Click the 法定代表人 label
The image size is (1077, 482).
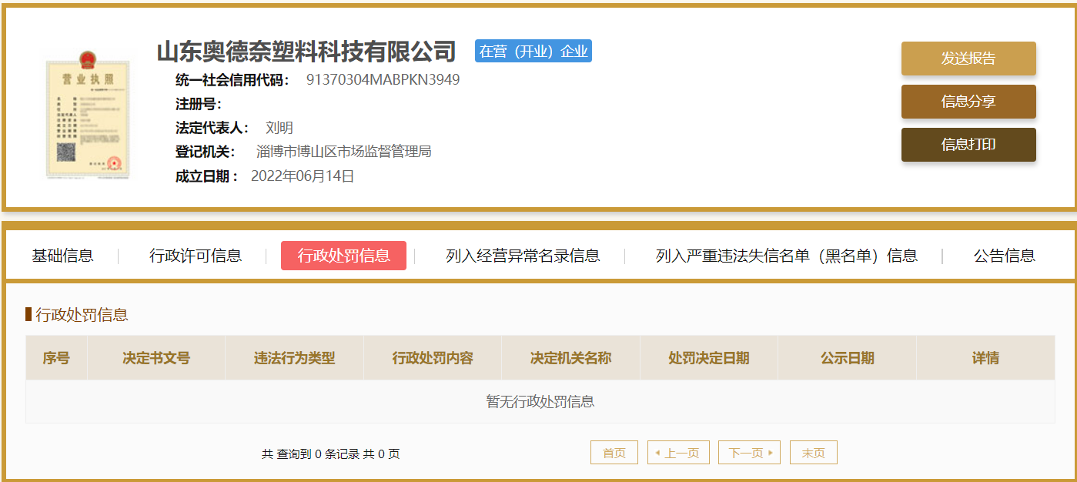pyautogui.click(x=212, y=128)
